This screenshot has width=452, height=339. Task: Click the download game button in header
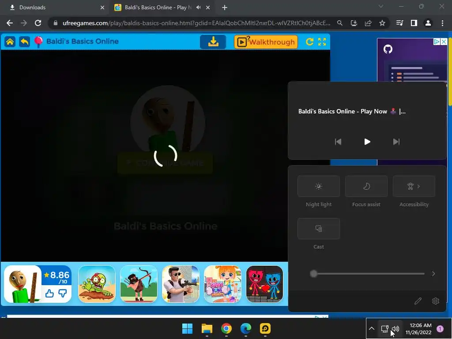pyautogui.click(x=213, y=42)
